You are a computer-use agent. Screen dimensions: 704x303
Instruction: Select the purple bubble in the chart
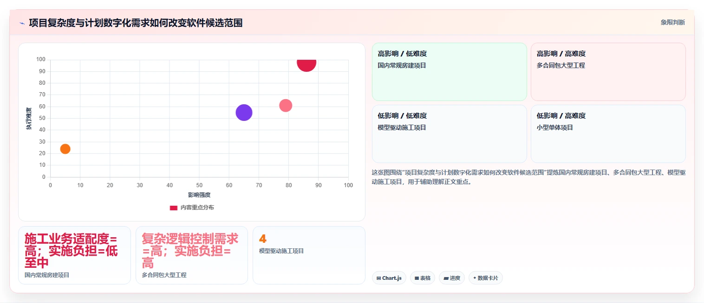(244, 113)
